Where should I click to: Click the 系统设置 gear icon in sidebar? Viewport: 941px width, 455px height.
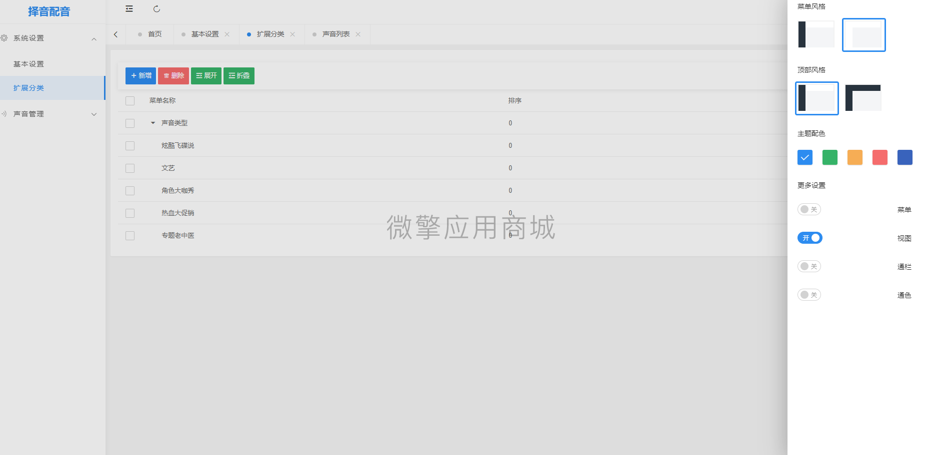click(5, 37)
